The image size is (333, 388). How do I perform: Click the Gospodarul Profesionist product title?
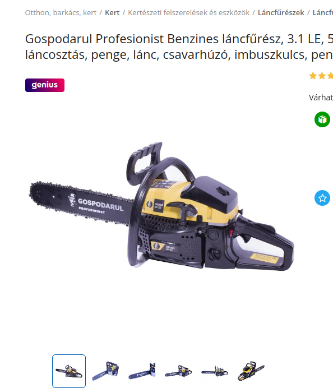pos(179,47)
